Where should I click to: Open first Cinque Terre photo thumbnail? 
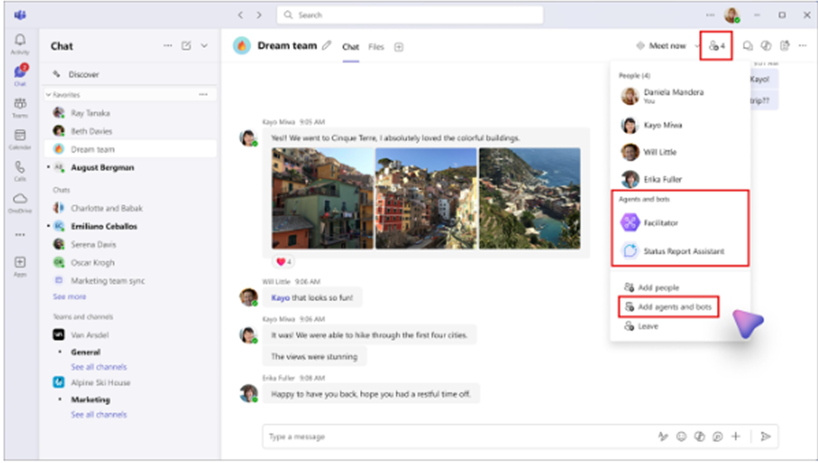pos(322,198)
